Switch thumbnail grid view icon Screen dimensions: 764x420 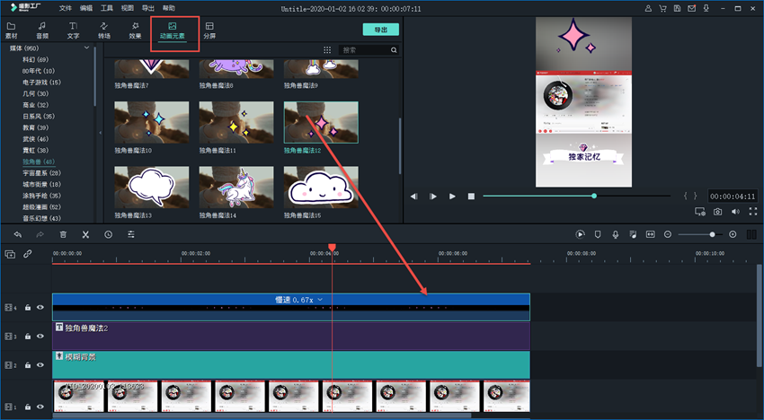tap(327, 50)
